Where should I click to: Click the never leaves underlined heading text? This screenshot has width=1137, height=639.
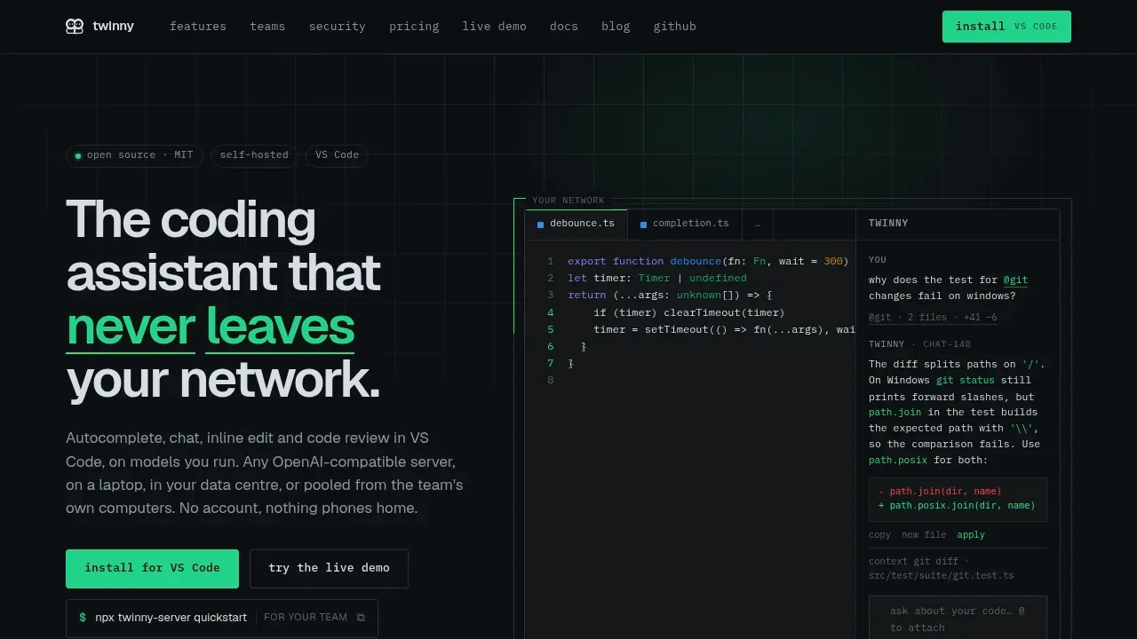point(211,327)
